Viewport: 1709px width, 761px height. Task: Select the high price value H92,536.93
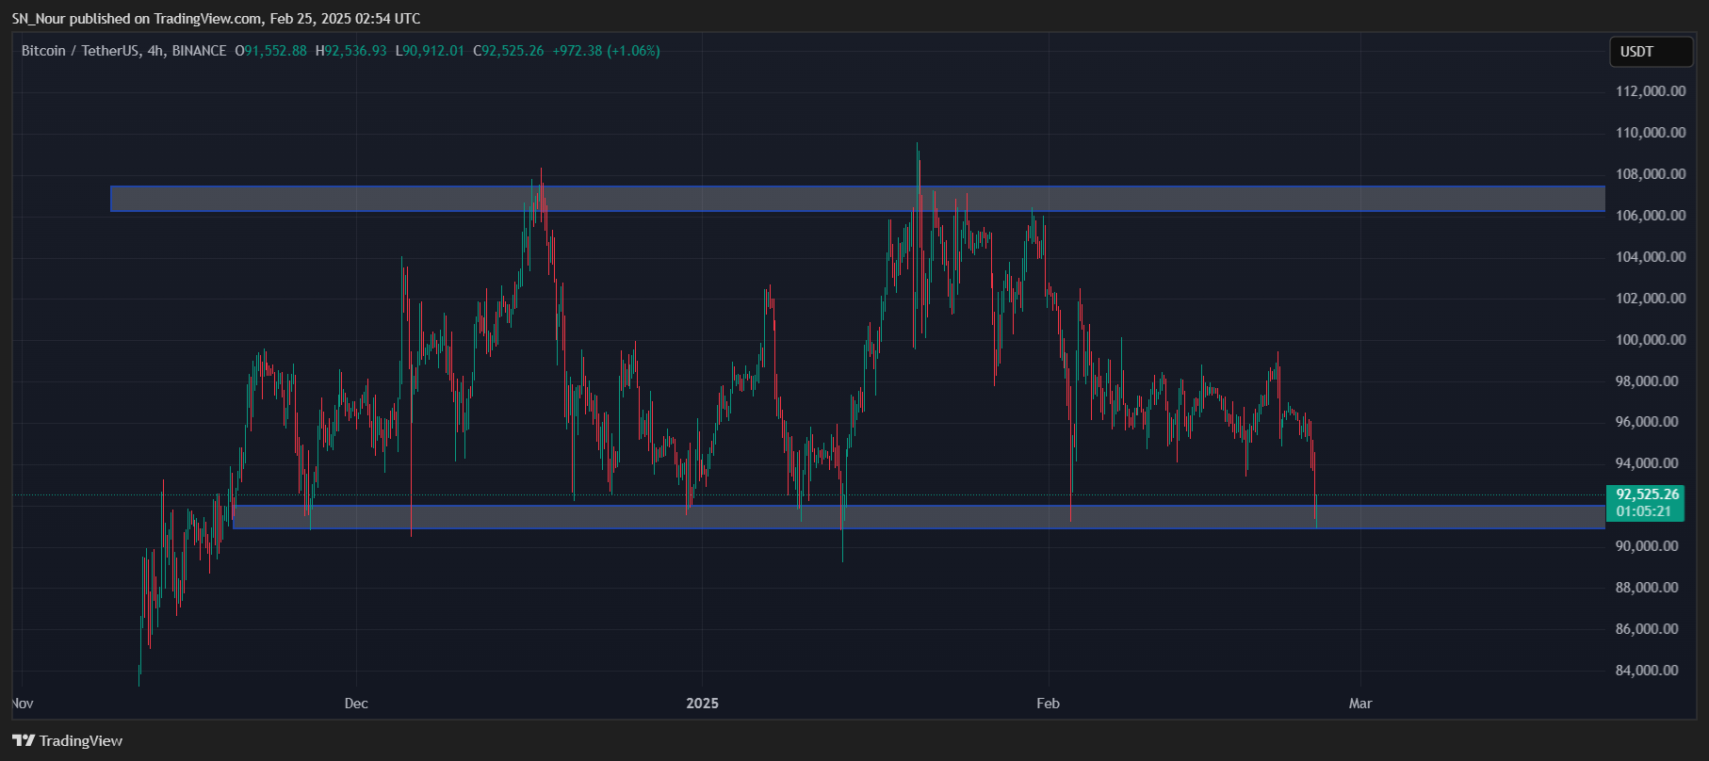(351, 51)
